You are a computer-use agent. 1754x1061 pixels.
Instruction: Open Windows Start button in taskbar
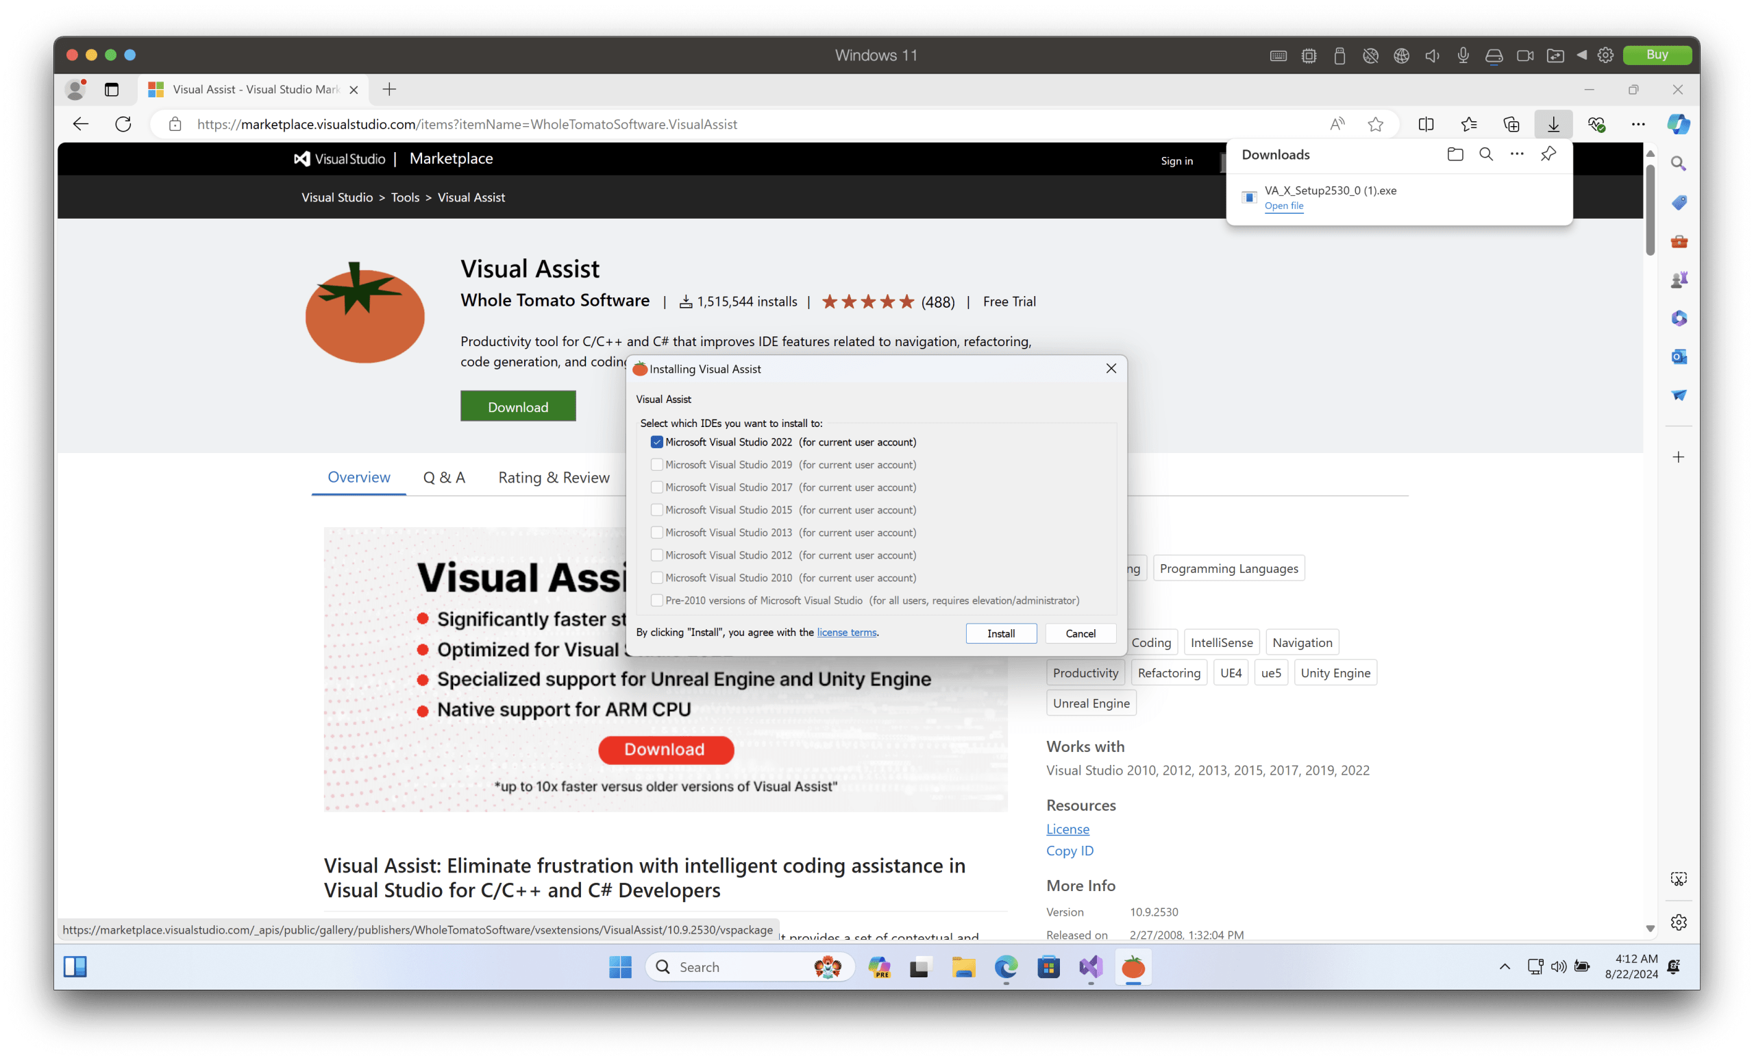coord(620,966)
